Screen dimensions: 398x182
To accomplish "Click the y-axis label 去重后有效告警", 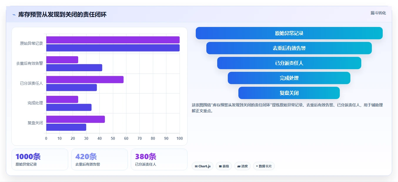I will click(x=30, y=64).
